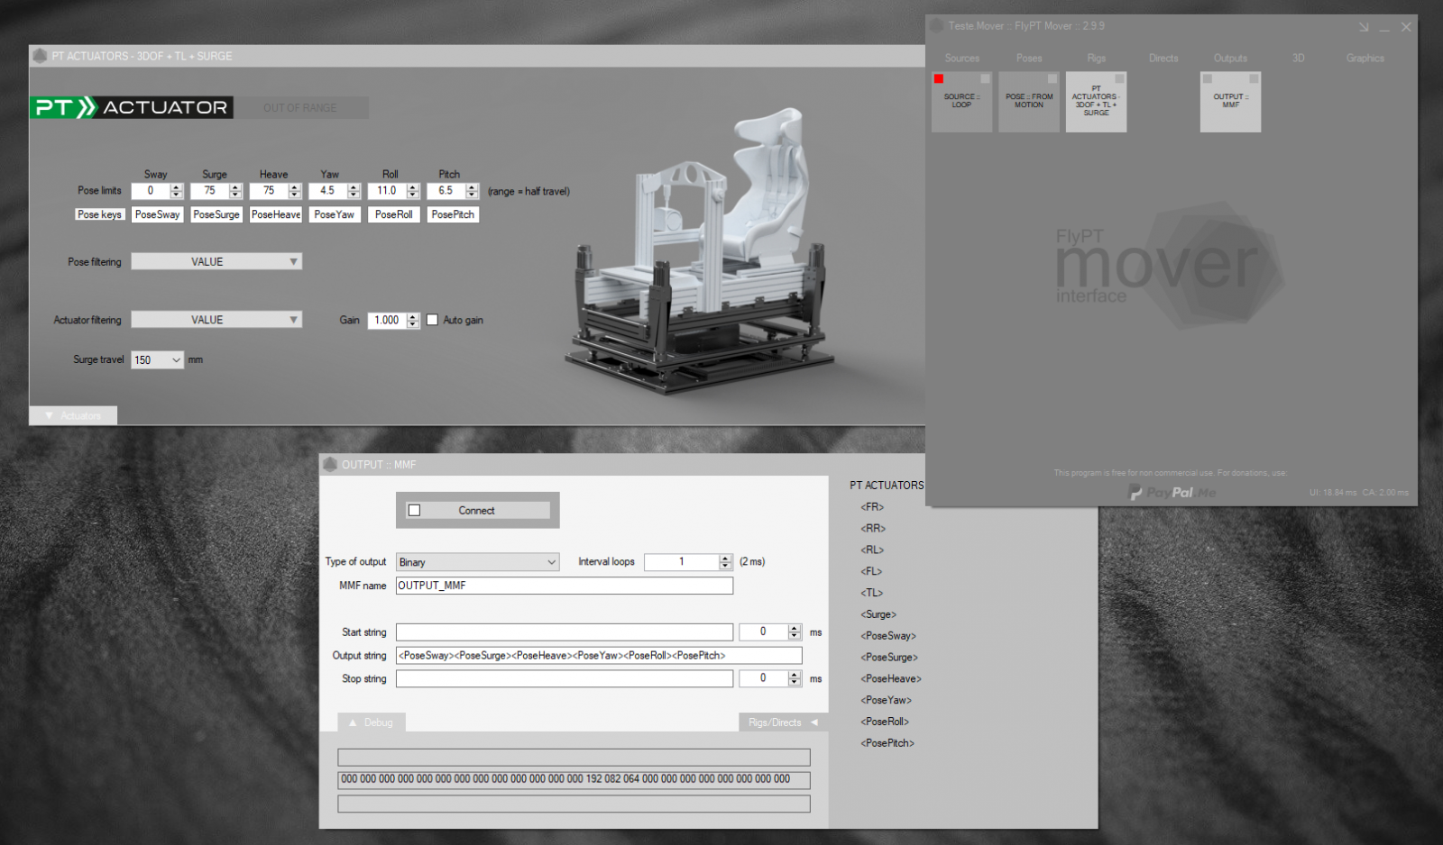Click the gray corner square on SOURCE :: LOOP tile

pyautogui.click(x=985, y=78)
